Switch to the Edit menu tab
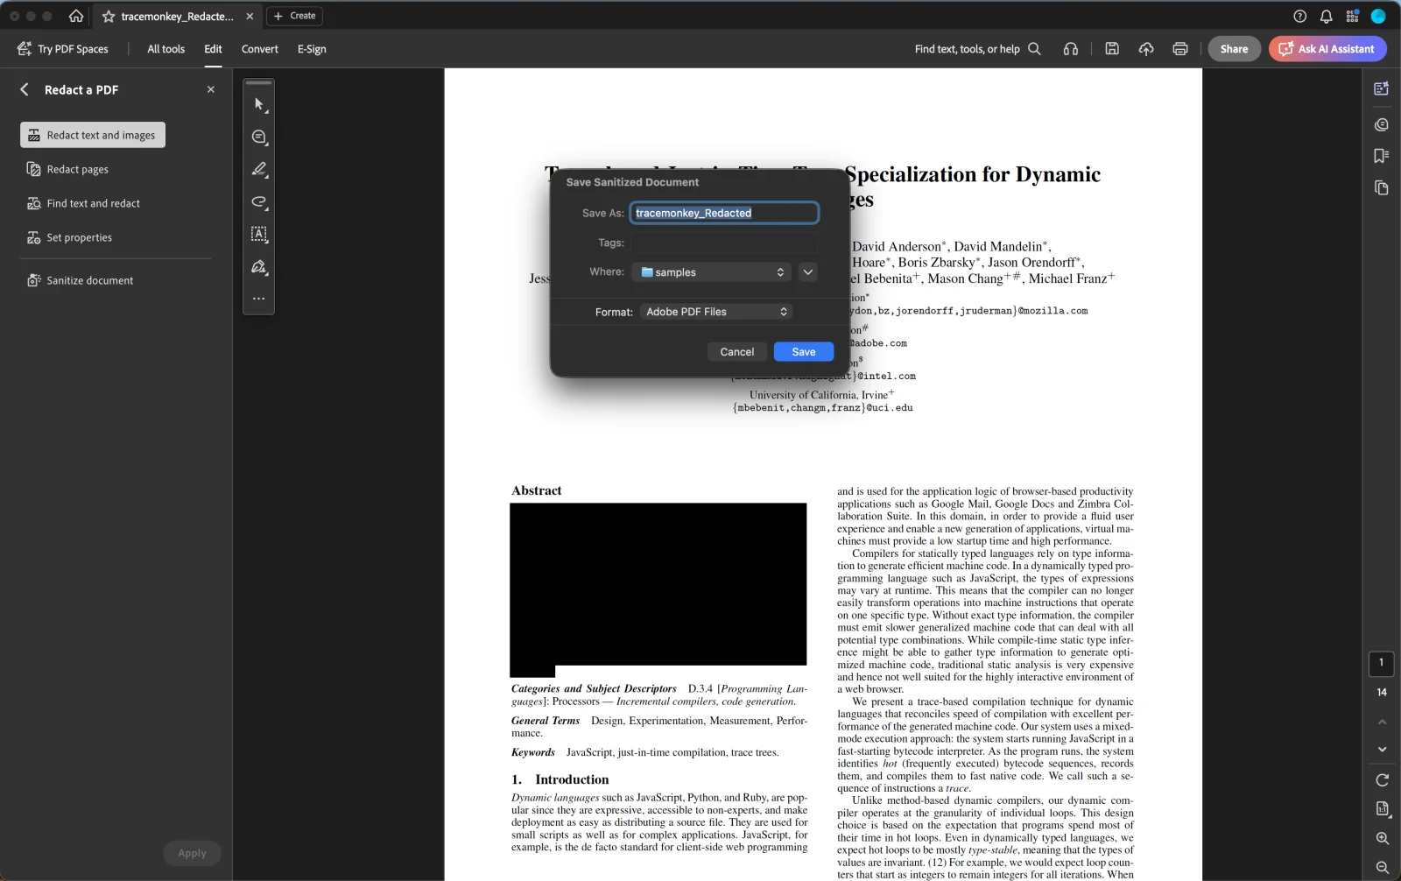Image resolution: width=1401 pixels, height=881 pixels. click(213, 49)
